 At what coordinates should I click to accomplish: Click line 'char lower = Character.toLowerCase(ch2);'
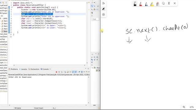pos(42,23)
